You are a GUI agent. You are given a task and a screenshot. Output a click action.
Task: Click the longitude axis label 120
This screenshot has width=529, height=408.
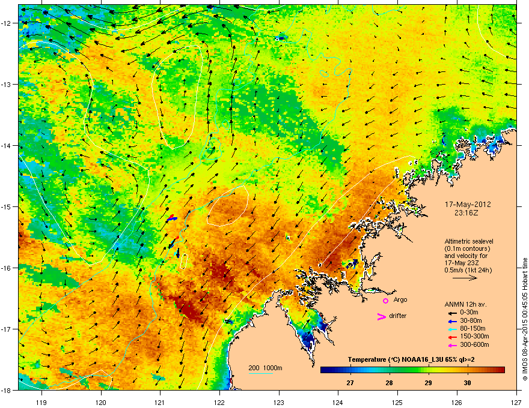(101, 402)
